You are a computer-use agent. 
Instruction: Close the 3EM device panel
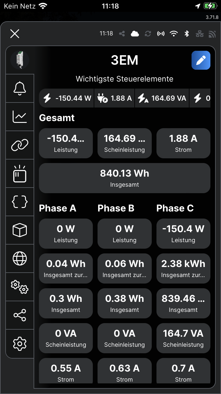15,34
